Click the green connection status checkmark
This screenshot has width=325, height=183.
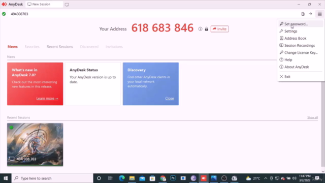4,14
